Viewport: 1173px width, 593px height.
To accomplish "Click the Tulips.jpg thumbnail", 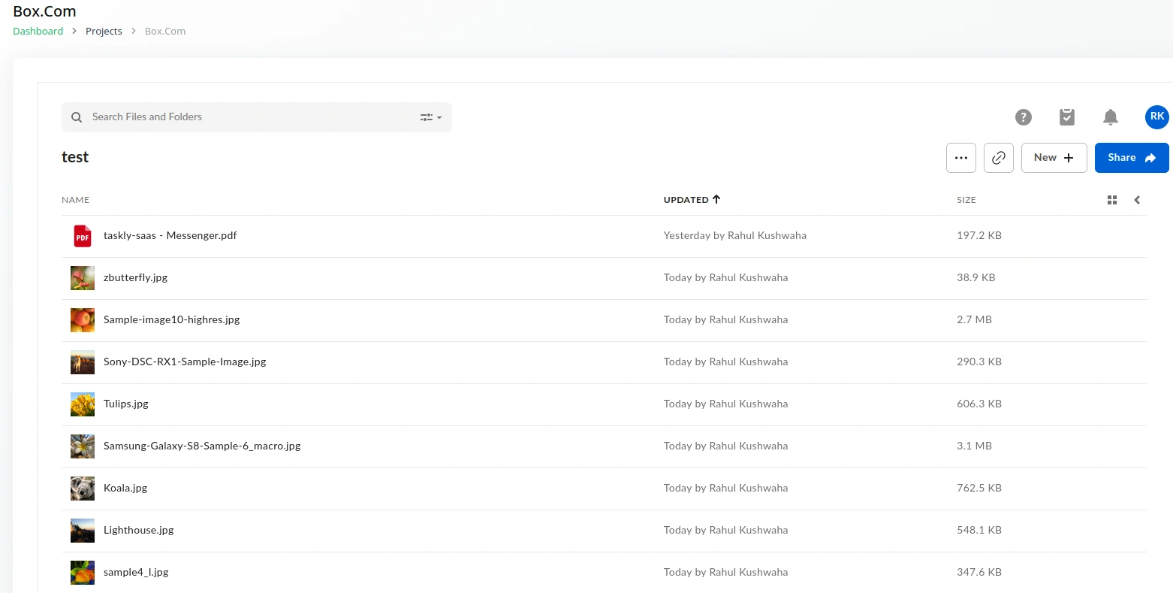I will click(83, 404).
